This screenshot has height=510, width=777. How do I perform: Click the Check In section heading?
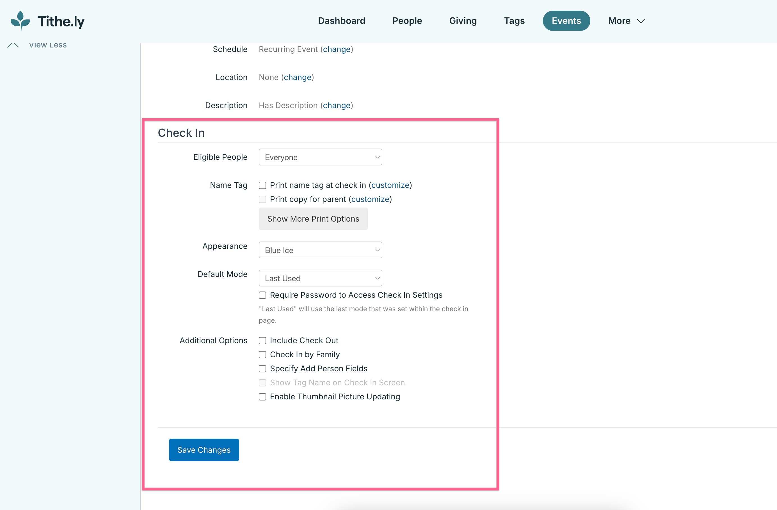[181, 133]
